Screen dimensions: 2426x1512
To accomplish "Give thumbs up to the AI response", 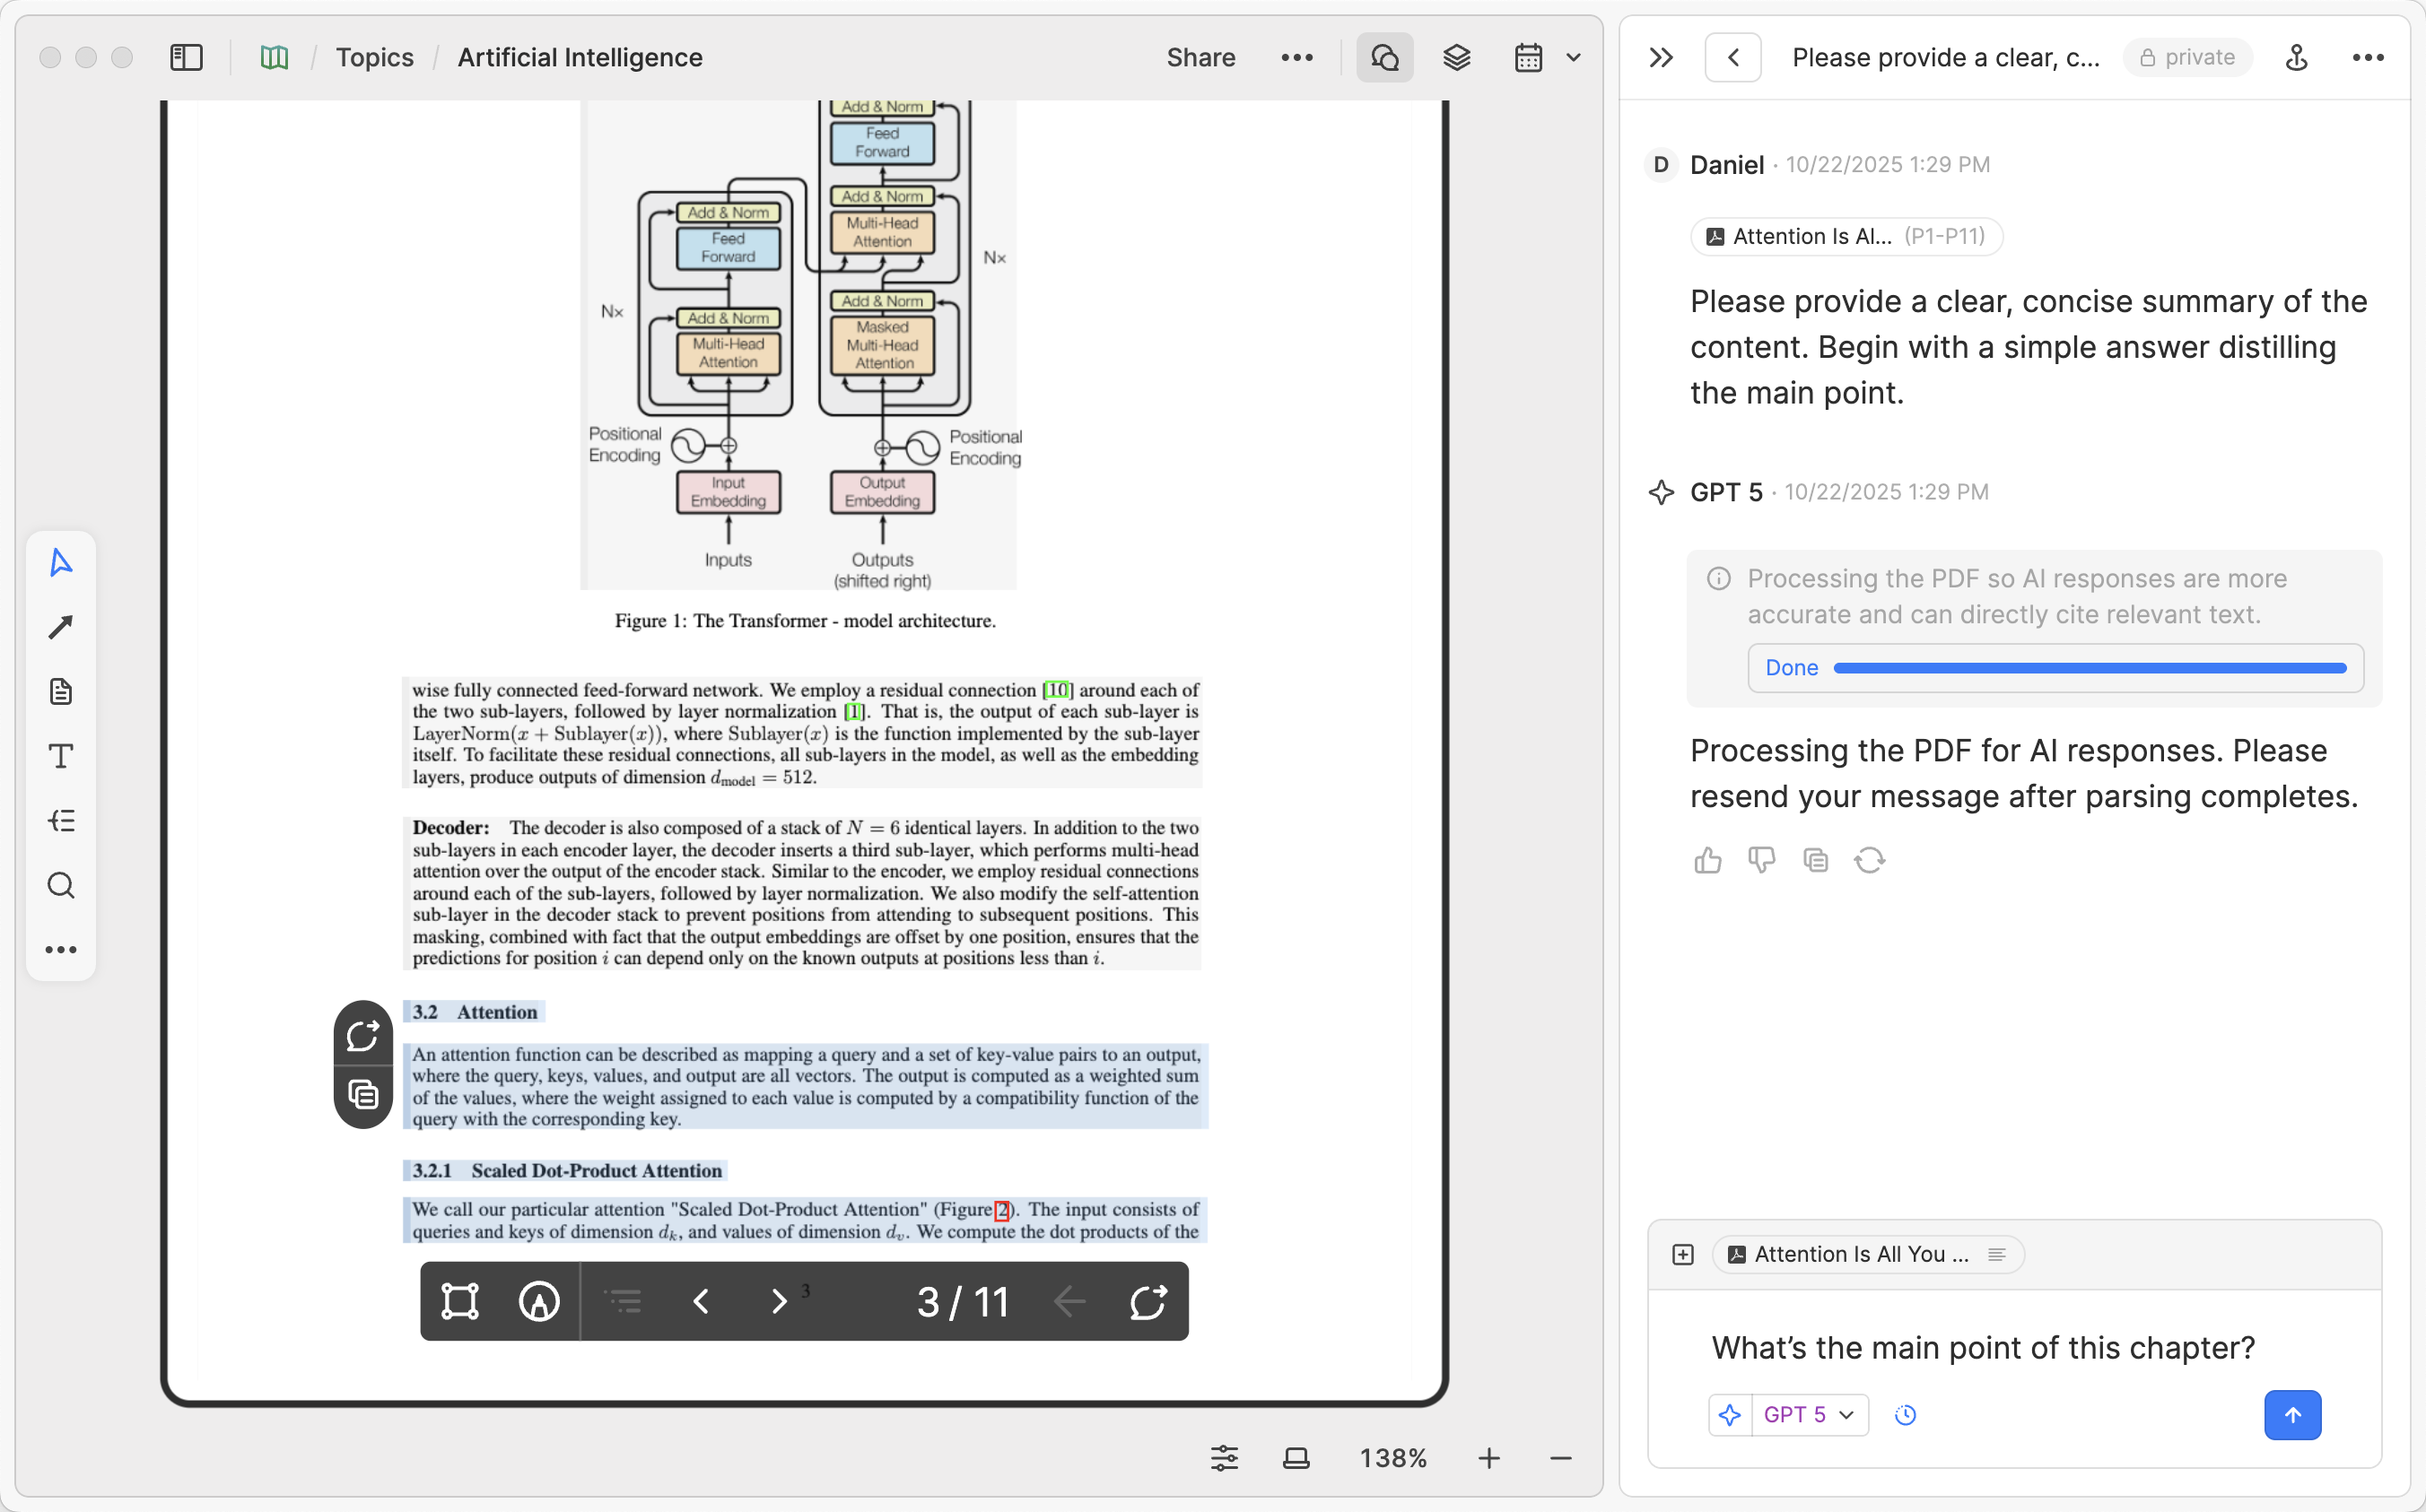I will [x=1707, y=860].
